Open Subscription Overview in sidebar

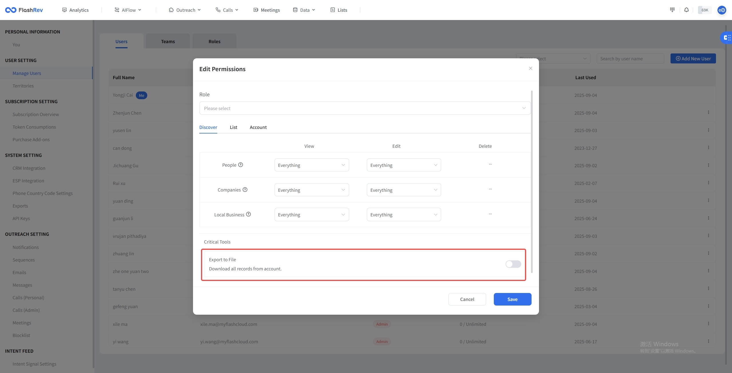tap(35, 114)
